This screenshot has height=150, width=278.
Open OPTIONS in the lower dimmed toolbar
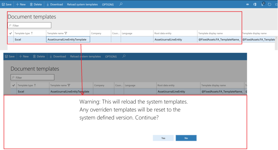tap(111, 57)
